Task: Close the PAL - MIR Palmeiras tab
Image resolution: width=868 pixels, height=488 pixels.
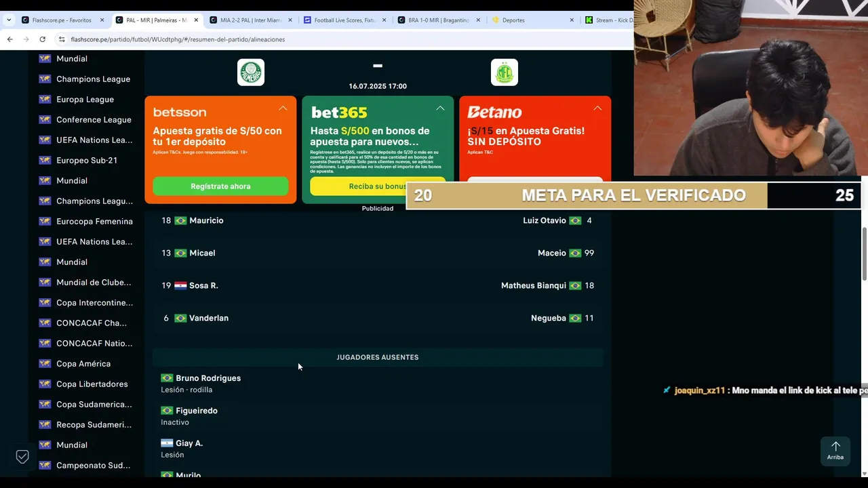Action: point(196,20)
